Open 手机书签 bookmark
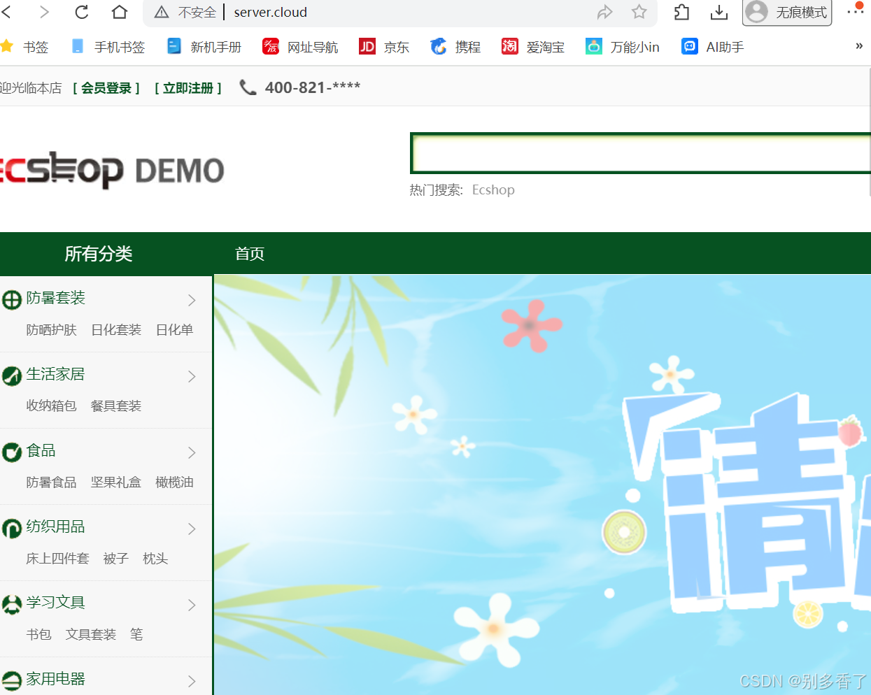Image resolution: width=871 pixels, height=695 pixels. point(108,47)
